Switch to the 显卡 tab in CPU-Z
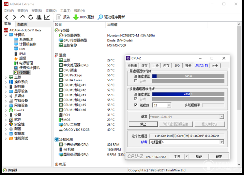The height and width of the screenshot is (175, 244). pyautogui.click(x=188, y=66)
